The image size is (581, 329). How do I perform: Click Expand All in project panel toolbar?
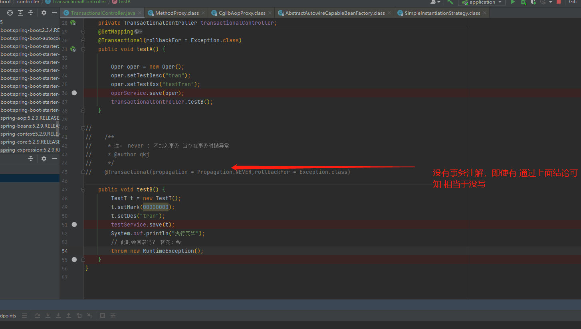click(x=20, y=13)
